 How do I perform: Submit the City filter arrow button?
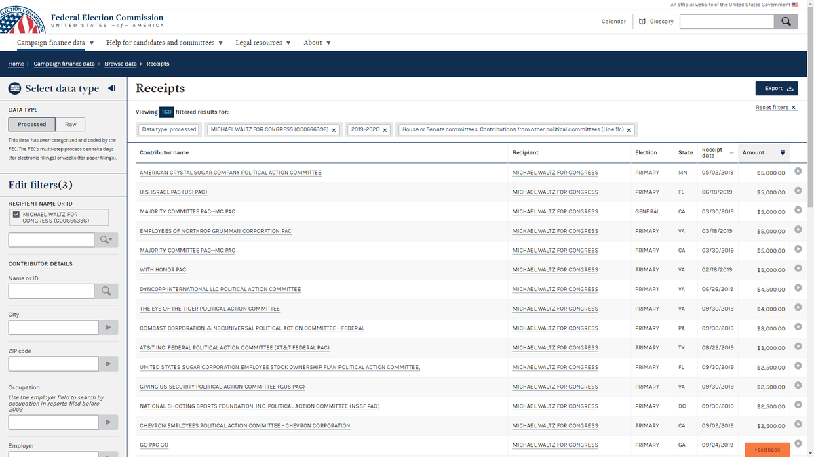pos(109,328)
